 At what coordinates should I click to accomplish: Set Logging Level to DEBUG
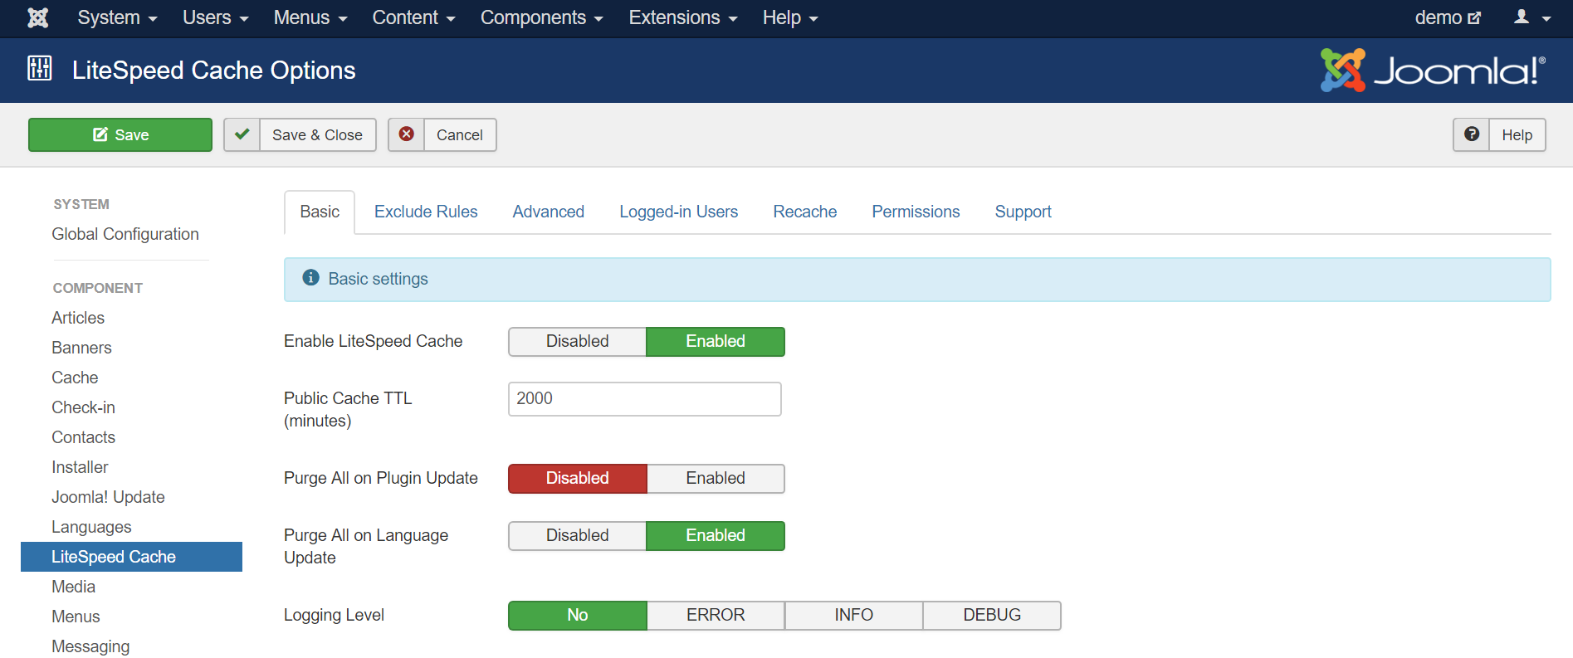992,615
